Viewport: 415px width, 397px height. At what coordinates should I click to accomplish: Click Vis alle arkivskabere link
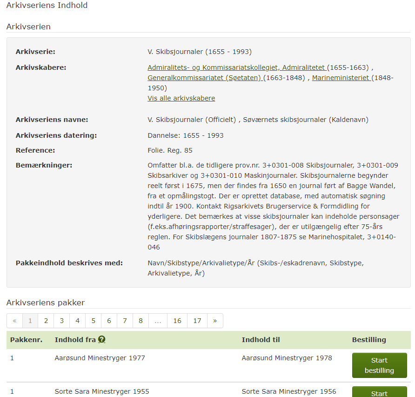point(181,98)
